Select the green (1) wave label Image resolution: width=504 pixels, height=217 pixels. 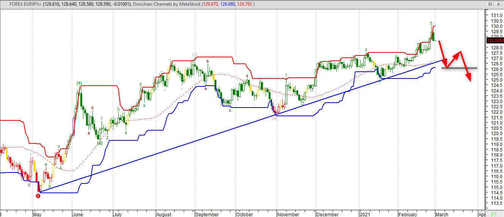tap(79, 83)
